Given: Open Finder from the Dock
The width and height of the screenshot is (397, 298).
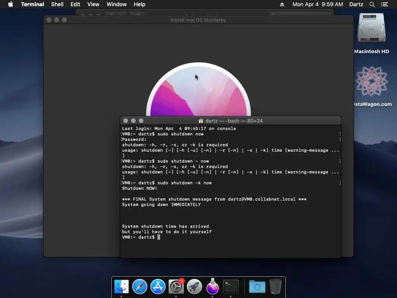Looking at the screenshot, I should tap(121, 287).
